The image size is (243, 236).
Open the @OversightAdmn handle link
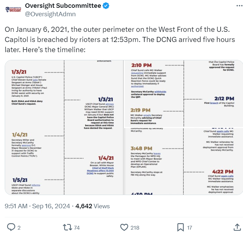[x=50, y=14]
